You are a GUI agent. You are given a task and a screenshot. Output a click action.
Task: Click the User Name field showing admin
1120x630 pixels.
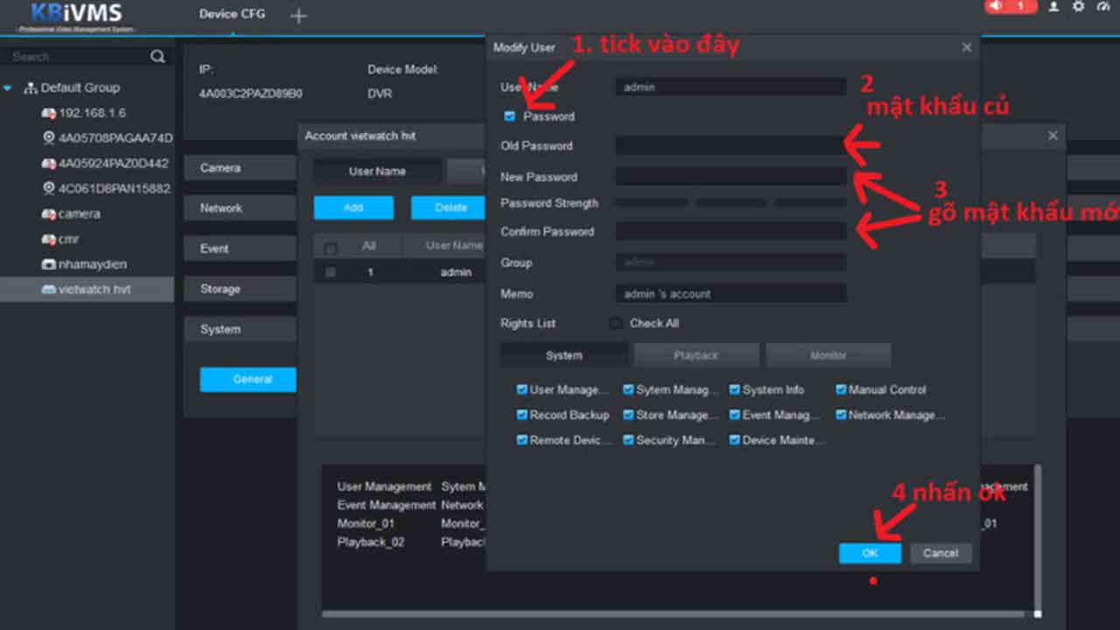731,87
